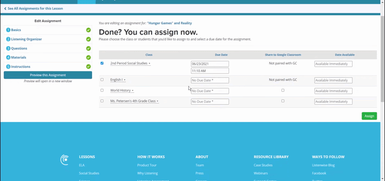385x181 pixels.
Task: Open the Facebook footer link
Action: coord(319,173)
